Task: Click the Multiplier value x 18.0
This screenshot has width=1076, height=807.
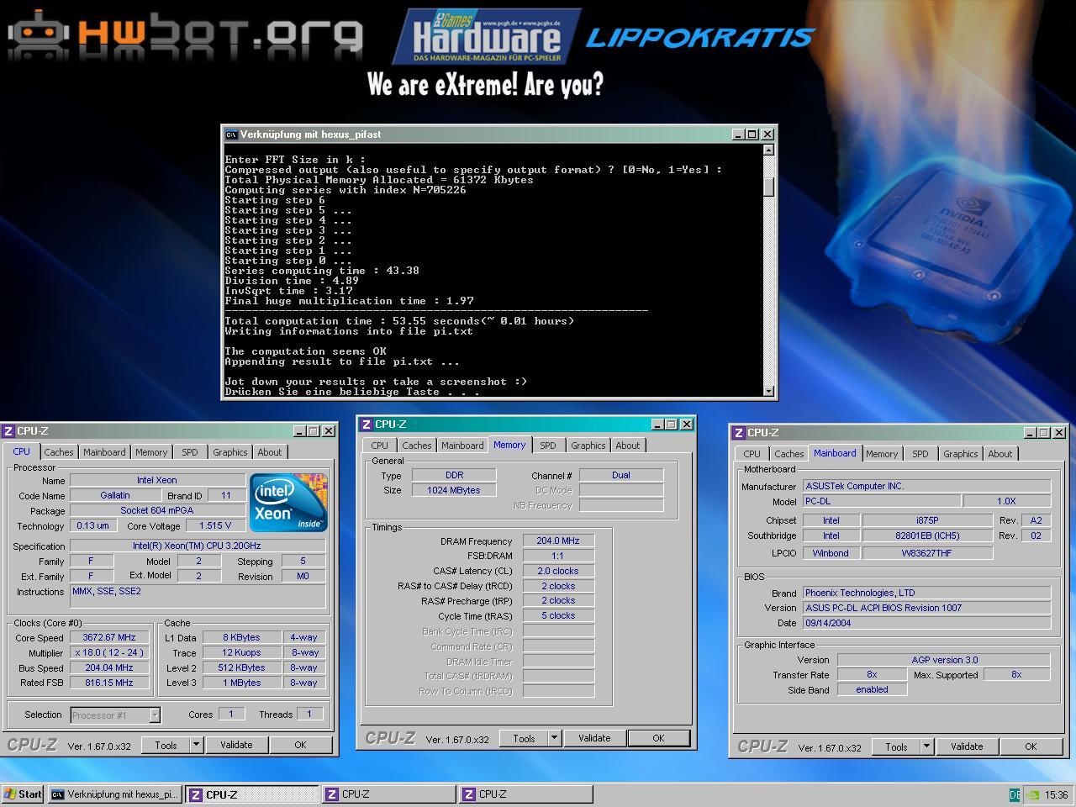Action: [x=109, y=652]
